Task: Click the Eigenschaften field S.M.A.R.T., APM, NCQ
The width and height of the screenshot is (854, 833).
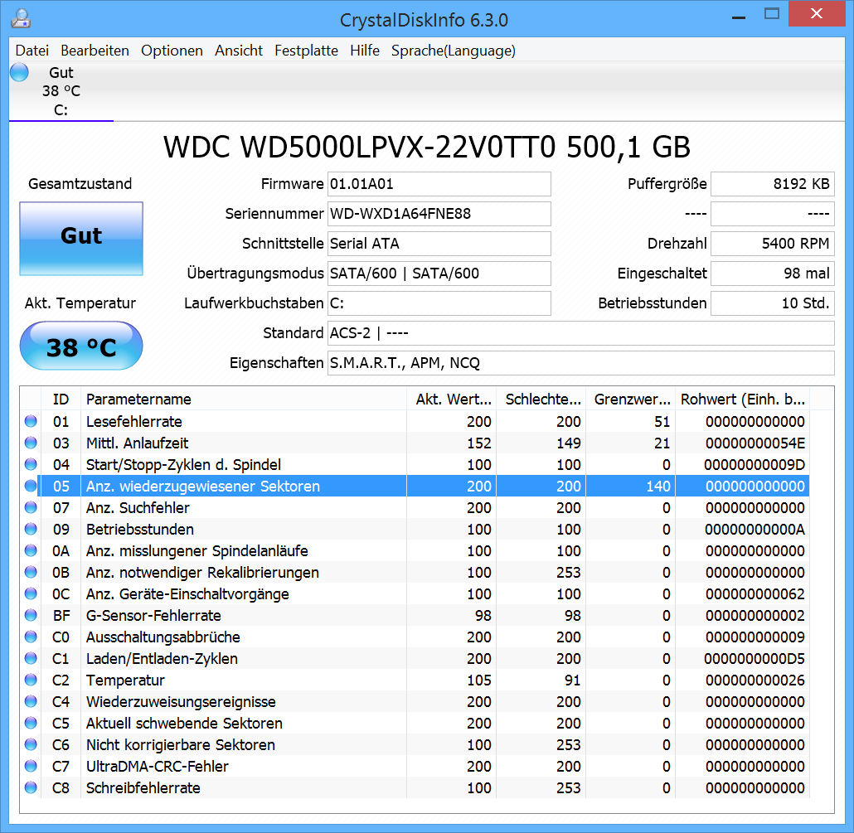Action: pos(580,363)
